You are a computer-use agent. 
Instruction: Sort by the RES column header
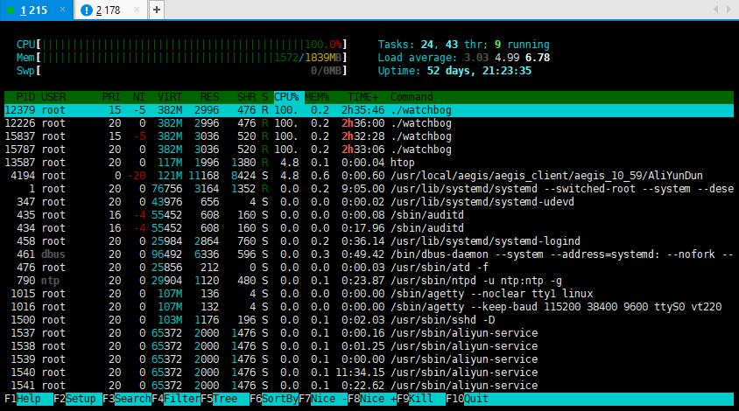pos(209,97)
